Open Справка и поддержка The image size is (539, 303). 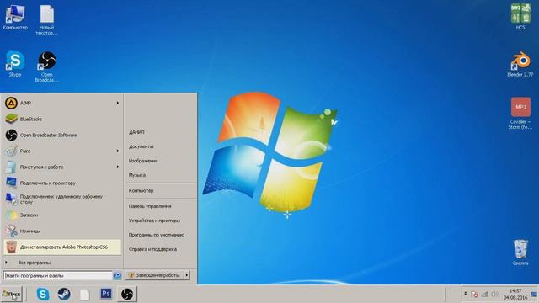point(152,249)
